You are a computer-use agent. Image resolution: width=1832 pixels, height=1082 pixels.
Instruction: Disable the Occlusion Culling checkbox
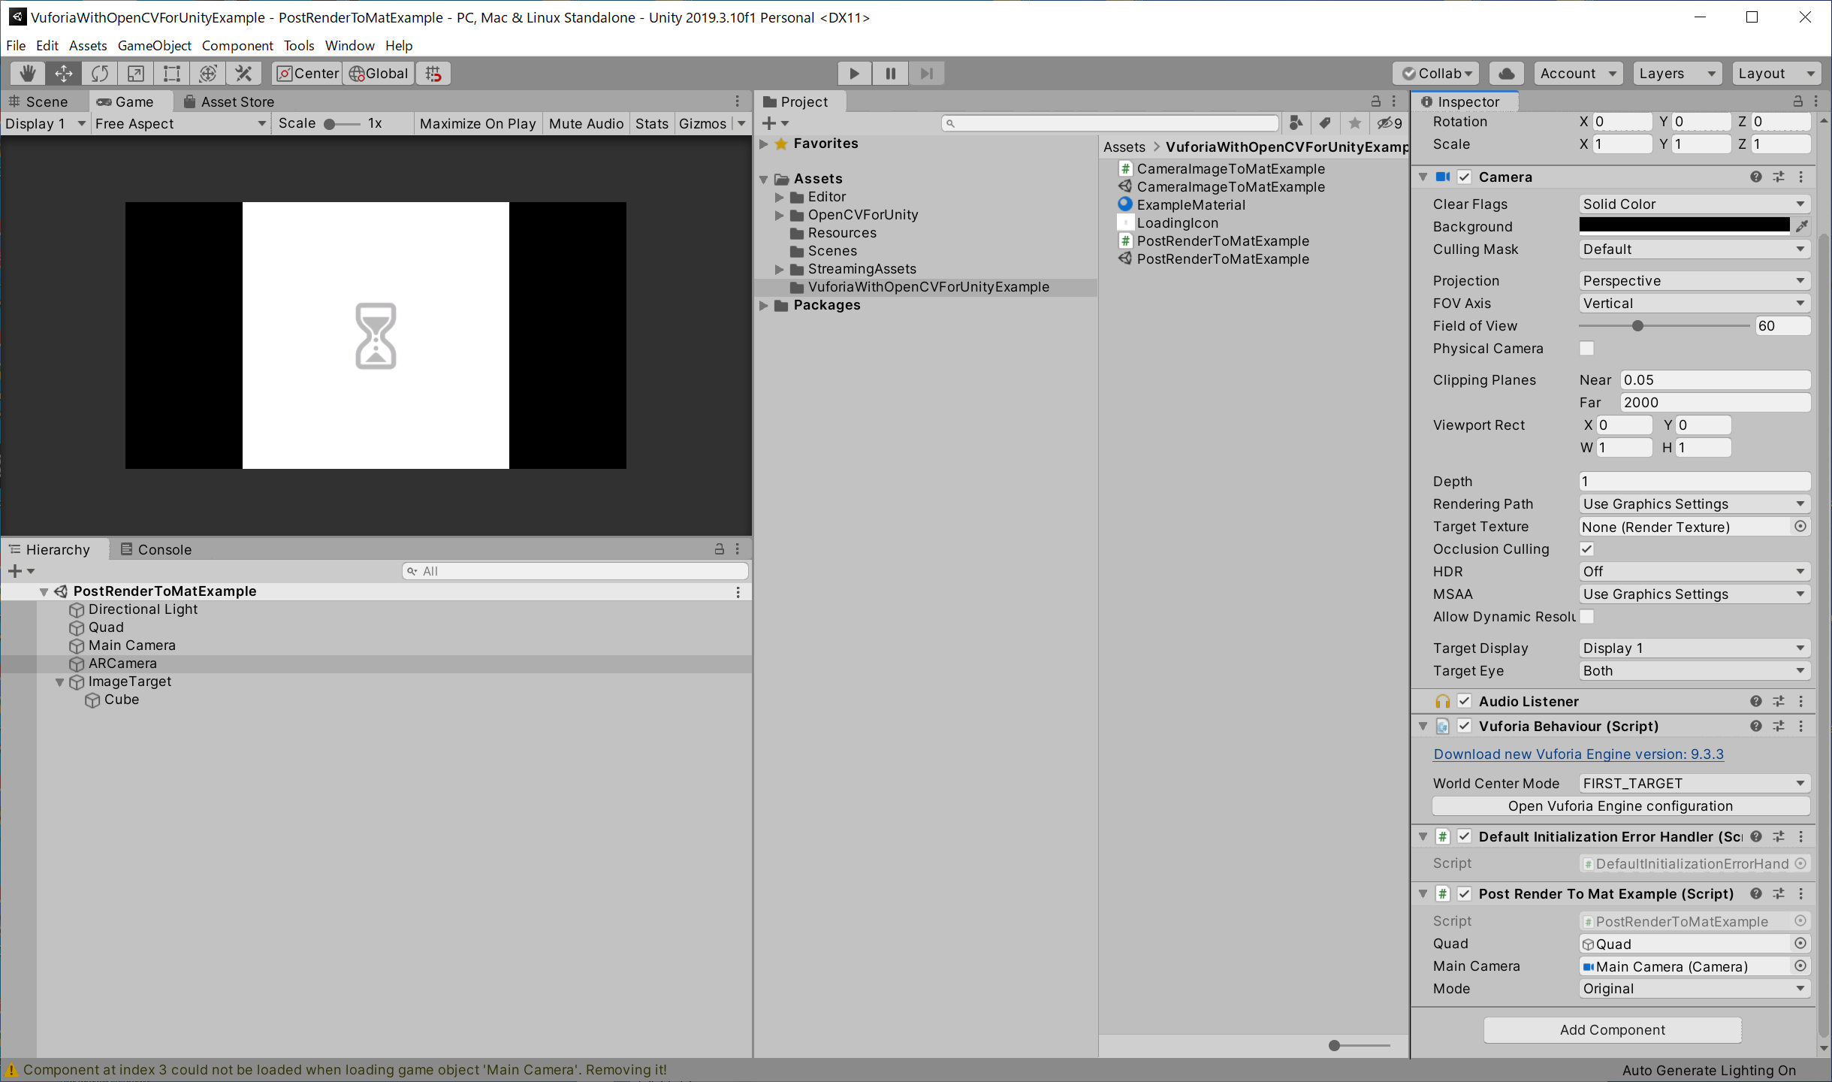point(1586,549)
